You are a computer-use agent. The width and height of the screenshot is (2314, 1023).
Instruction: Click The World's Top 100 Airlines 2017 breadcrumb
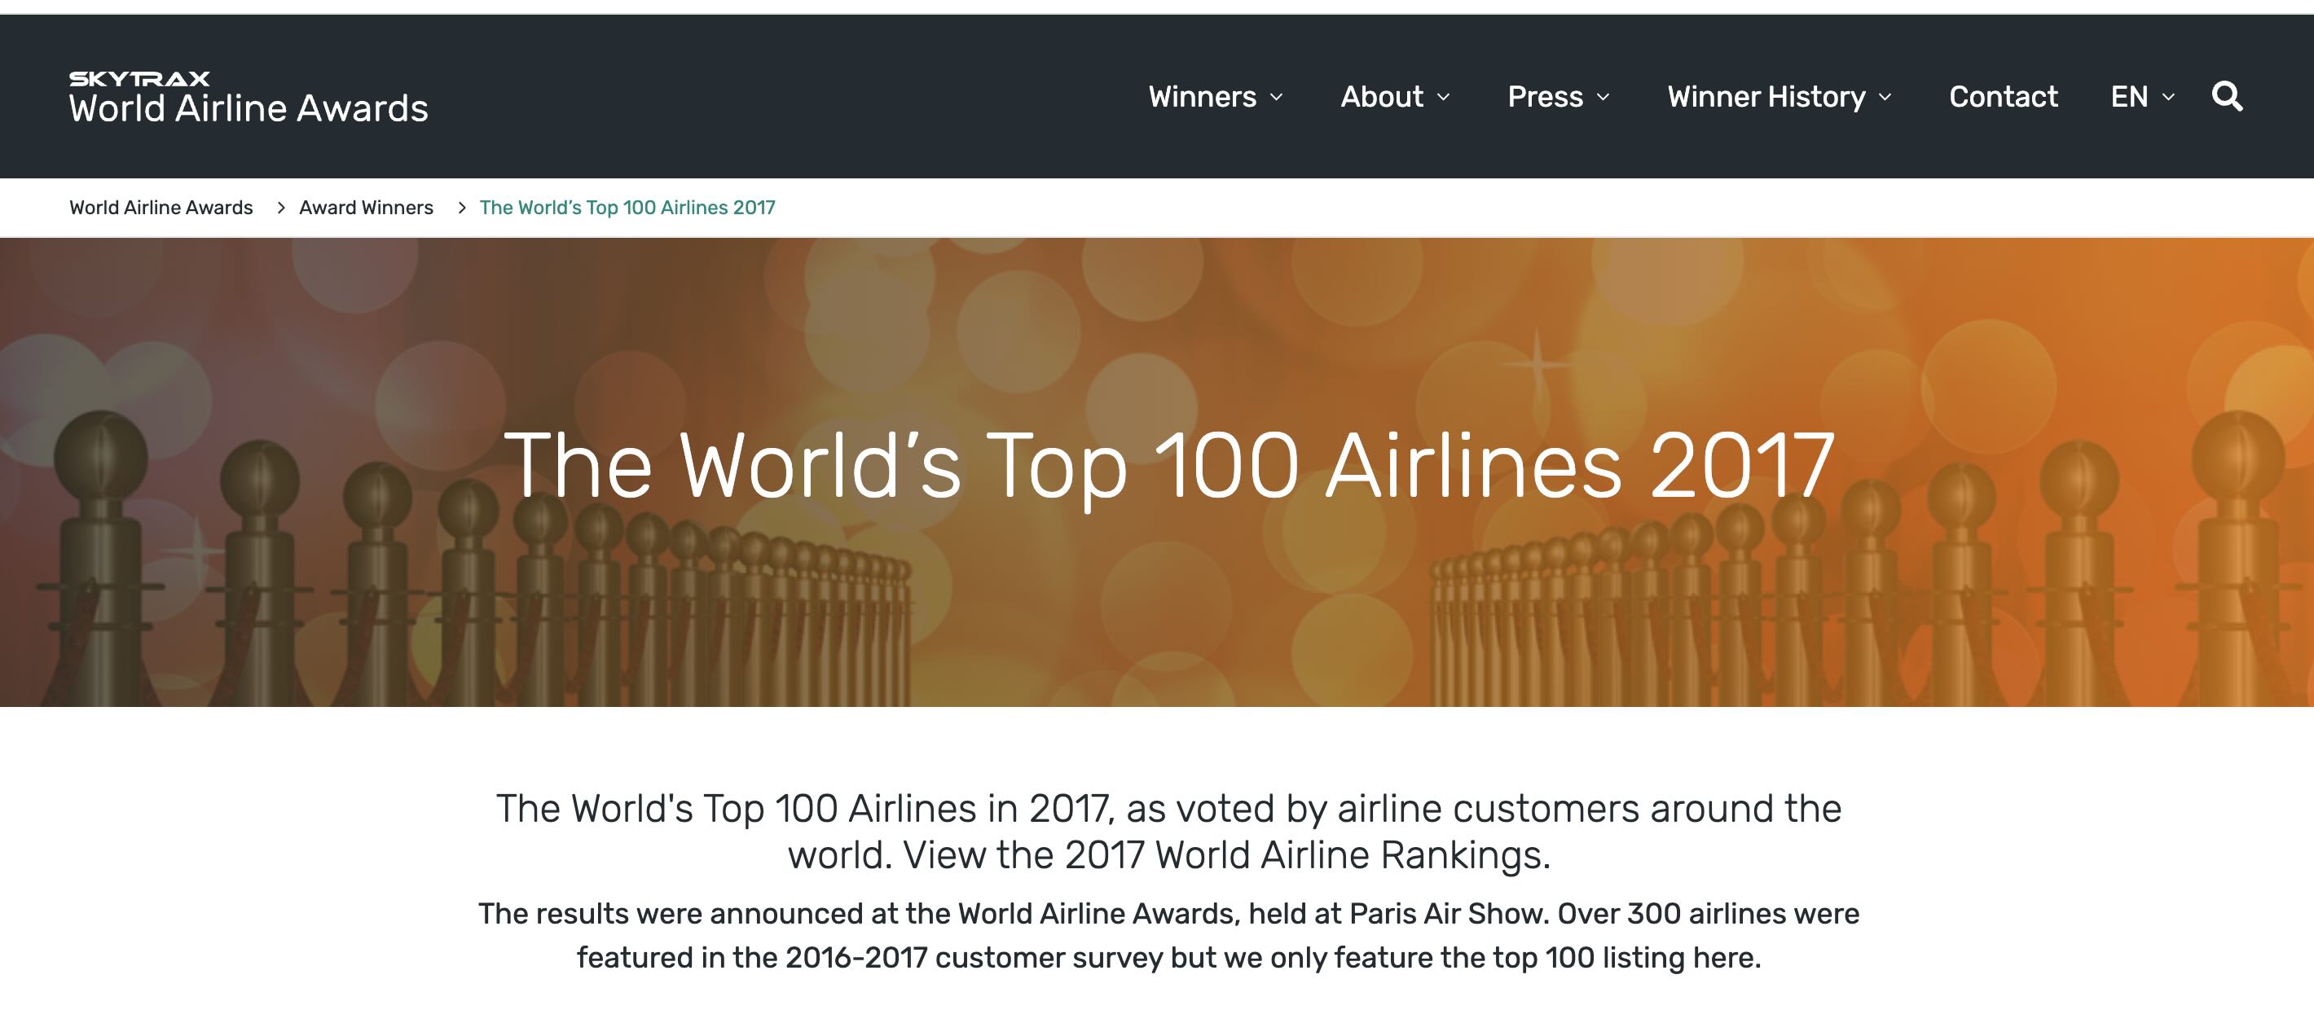[x=627, y=208]
